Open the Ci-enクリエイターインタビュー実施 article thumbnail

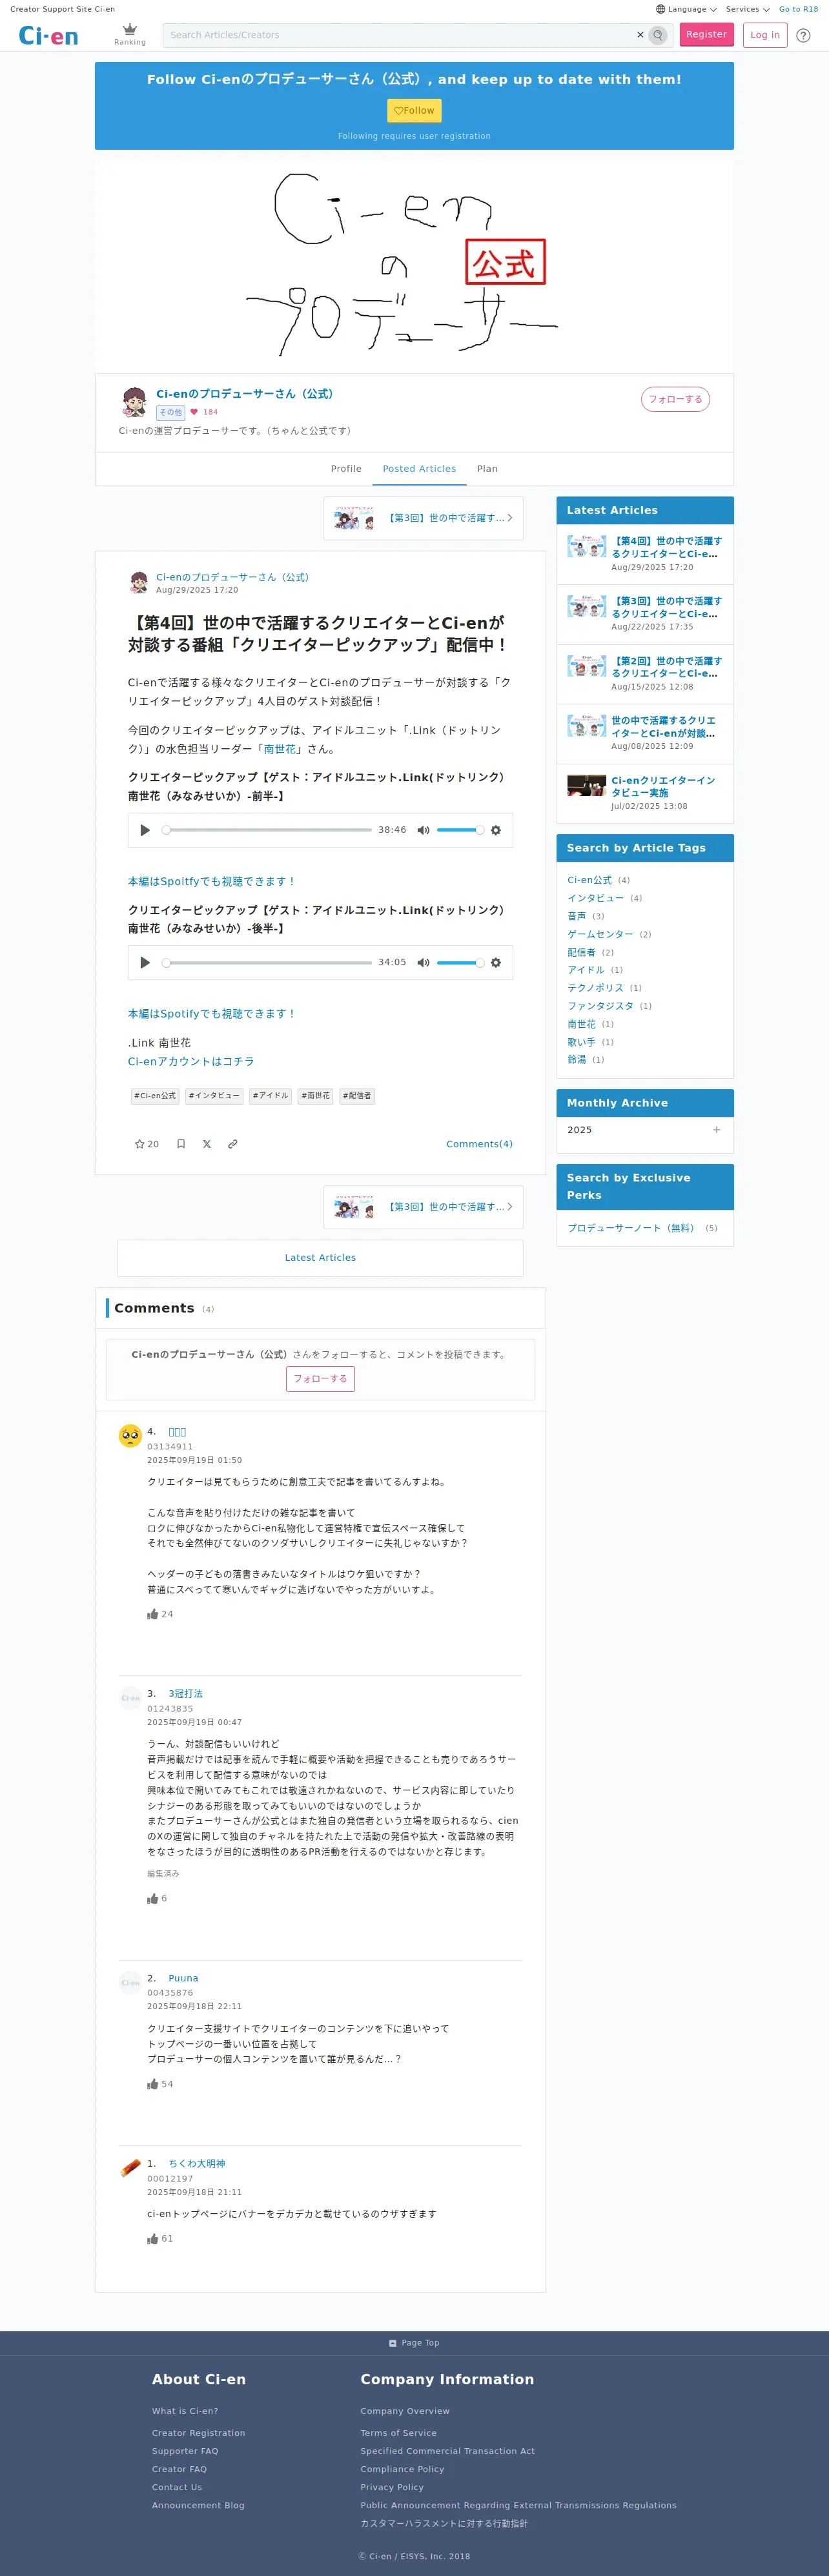pos(586,786)
